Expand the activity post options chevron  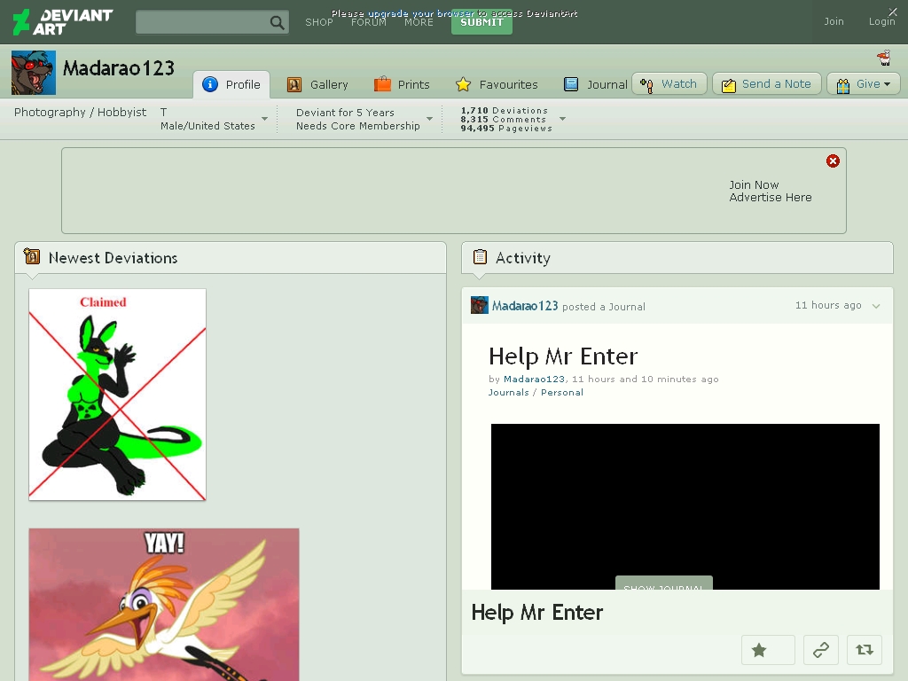click(876, 306)
